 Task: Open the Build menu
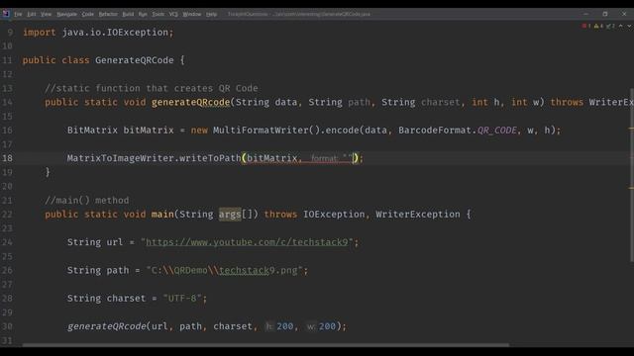tap(128, 14)
